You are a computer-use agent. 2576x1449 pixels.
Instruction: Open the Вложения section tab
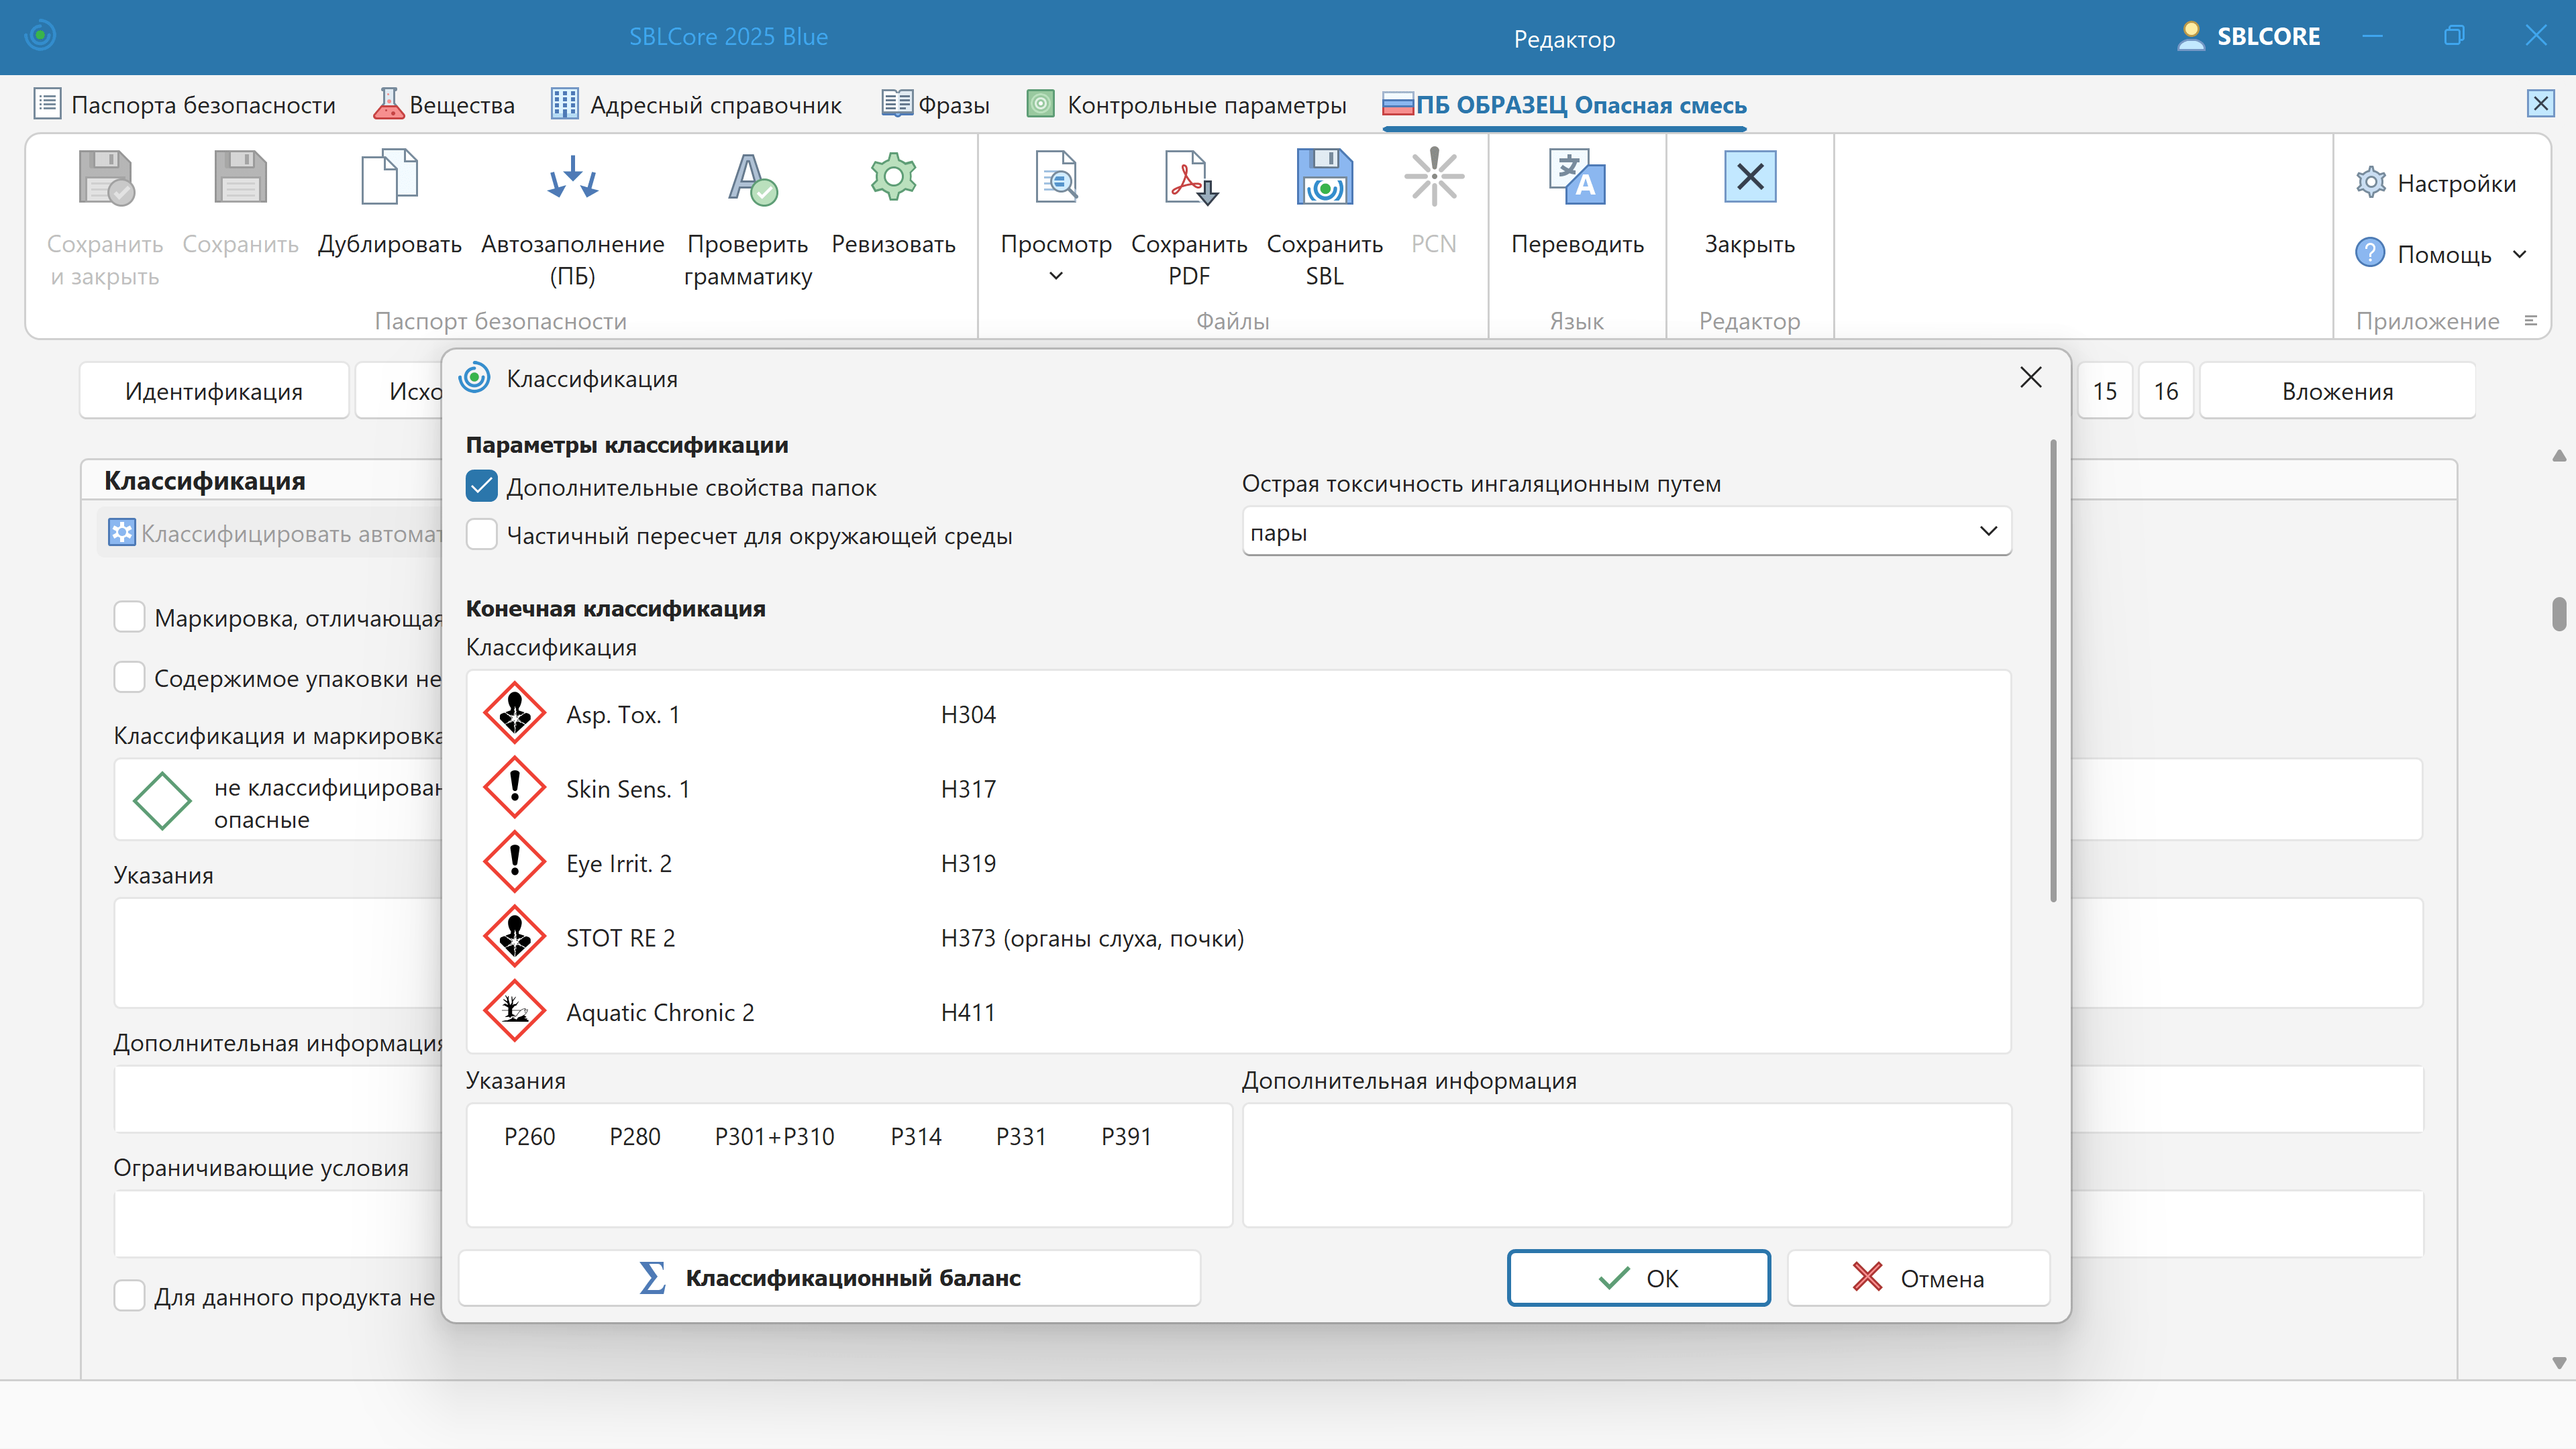(2336, 391)
